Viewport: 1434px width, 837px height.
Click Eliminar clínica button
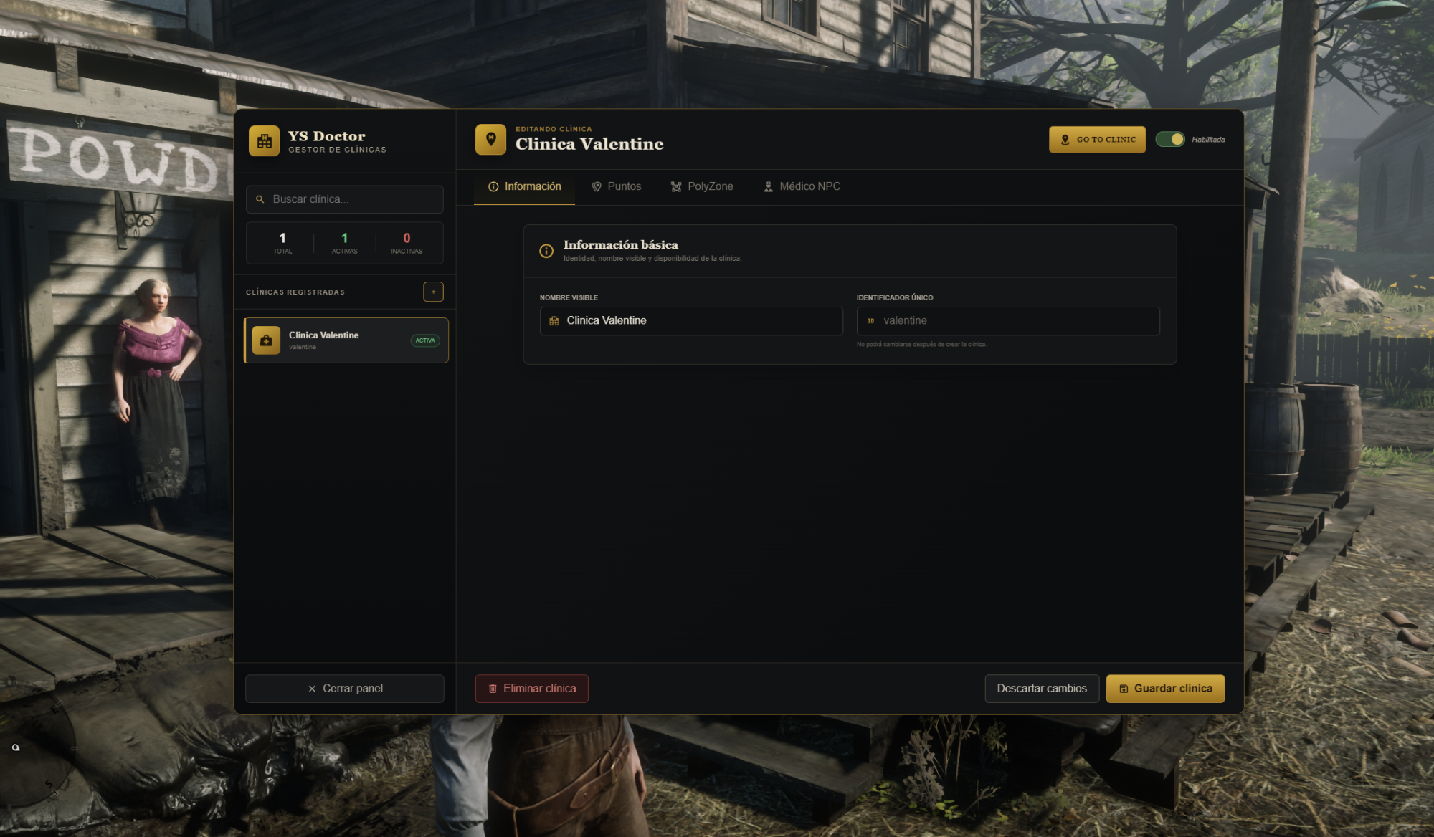(532, 689)
